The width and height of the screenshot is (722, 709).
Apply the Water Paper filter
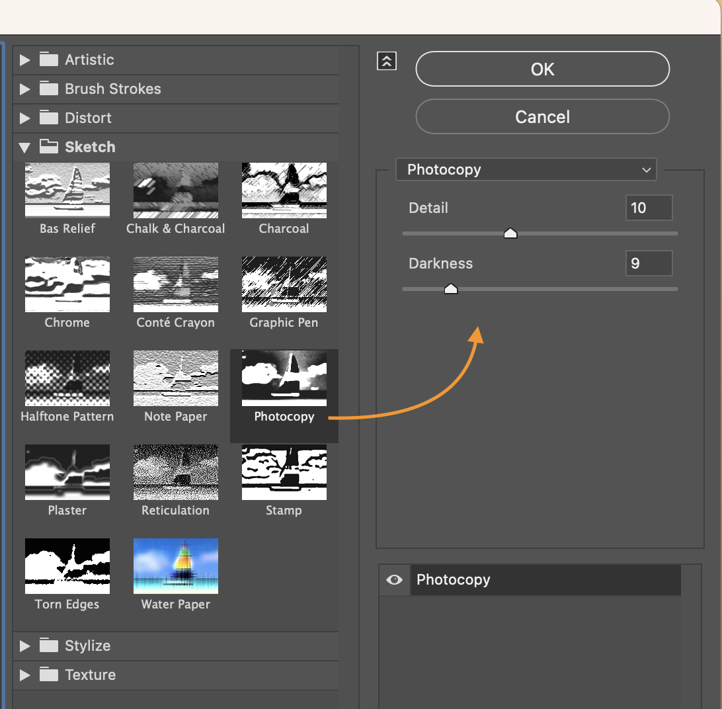click(175, 565)
